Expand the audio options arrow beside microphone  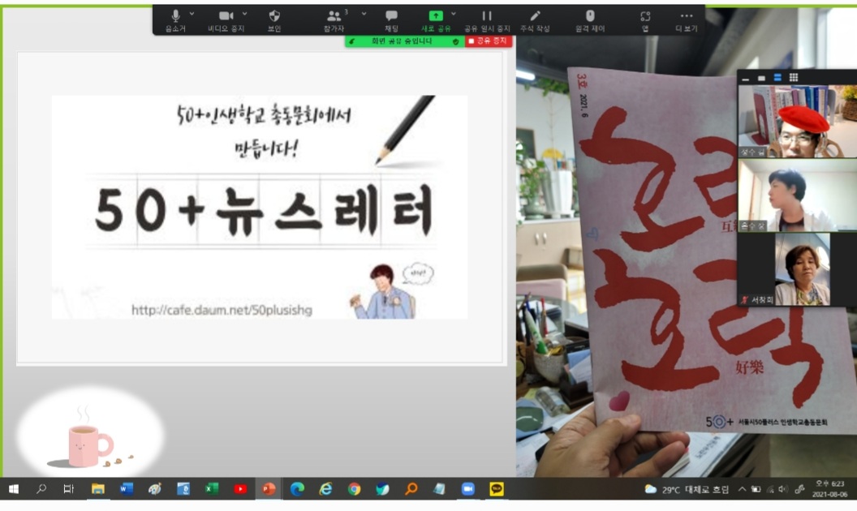[192, 14]
